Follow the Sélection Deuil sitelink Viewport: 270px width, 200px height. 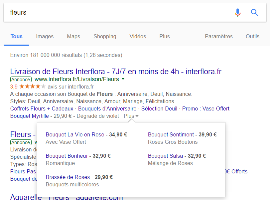tap(159, 109)
